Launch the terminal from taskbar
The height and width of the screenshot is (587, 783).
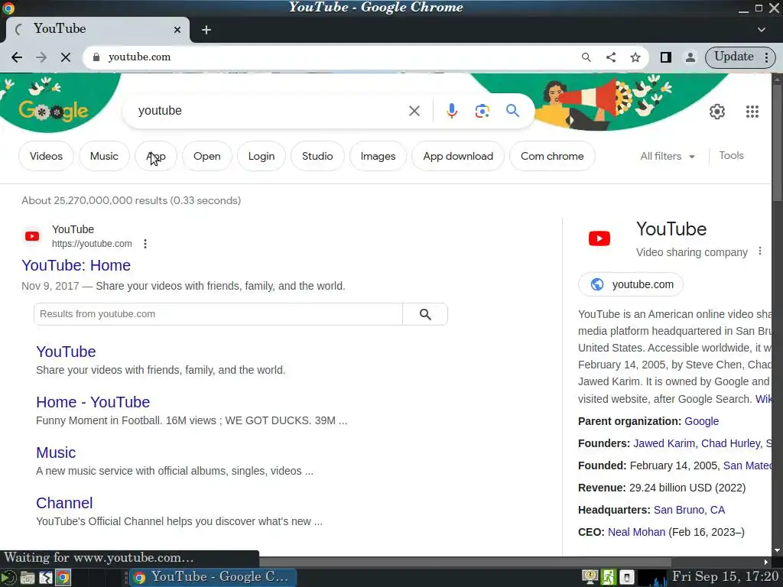point(45,578)
